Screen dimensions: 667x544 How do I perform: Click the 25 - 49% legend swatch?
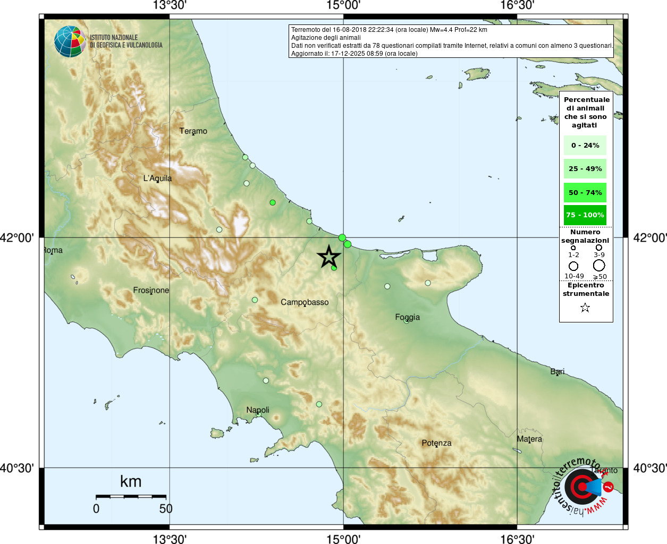coord(585,168)
